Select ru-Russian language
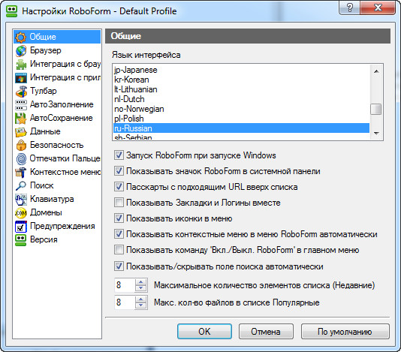The height and width of the screenshot is (352, 401). [241, 128]
